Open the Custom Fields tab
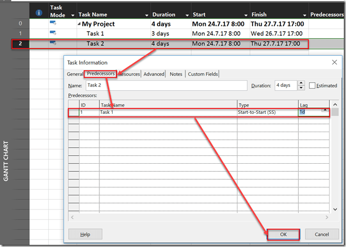This screenshot has width=346, height=247. pyautogui.click(x=203, y=74)
